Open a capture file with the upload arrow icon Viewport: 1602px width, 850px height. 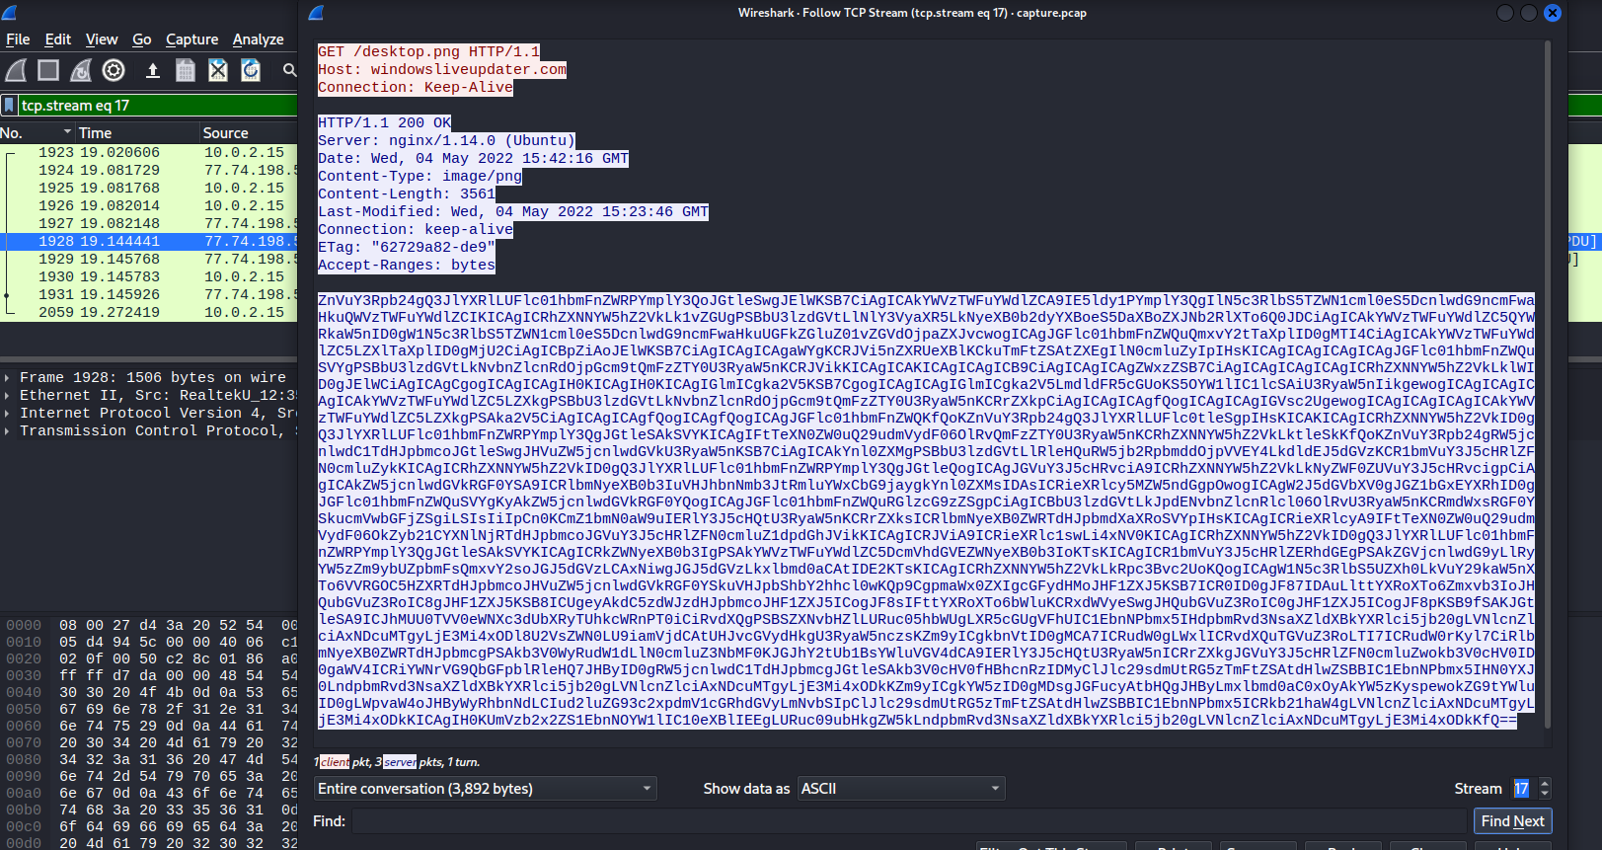[x=153, y=70]
